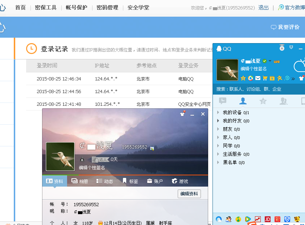This screenshot has height=225, width=305.
Task: Open 密码管理 menu item
Action: 107,8
